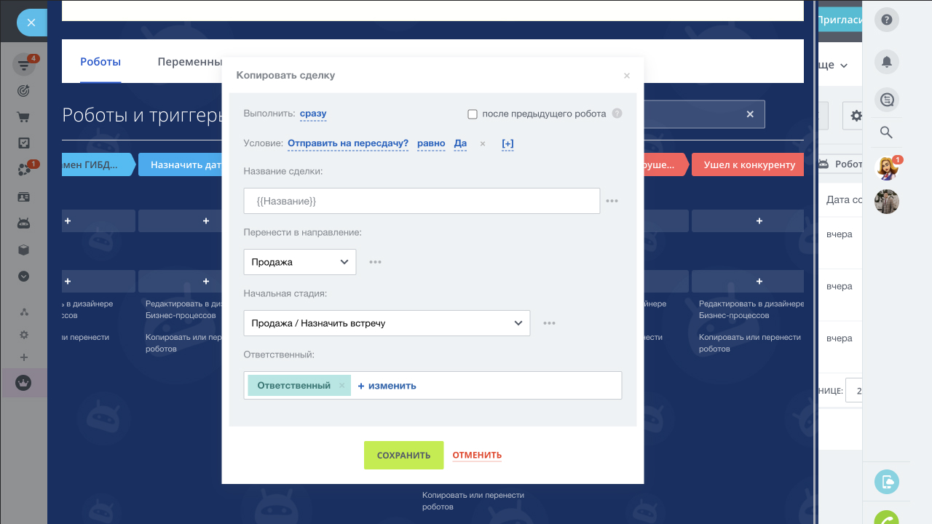Open the shopping cart sidebar icon
This screenshot has height=524, width=932.
click(x=23, y=117)
